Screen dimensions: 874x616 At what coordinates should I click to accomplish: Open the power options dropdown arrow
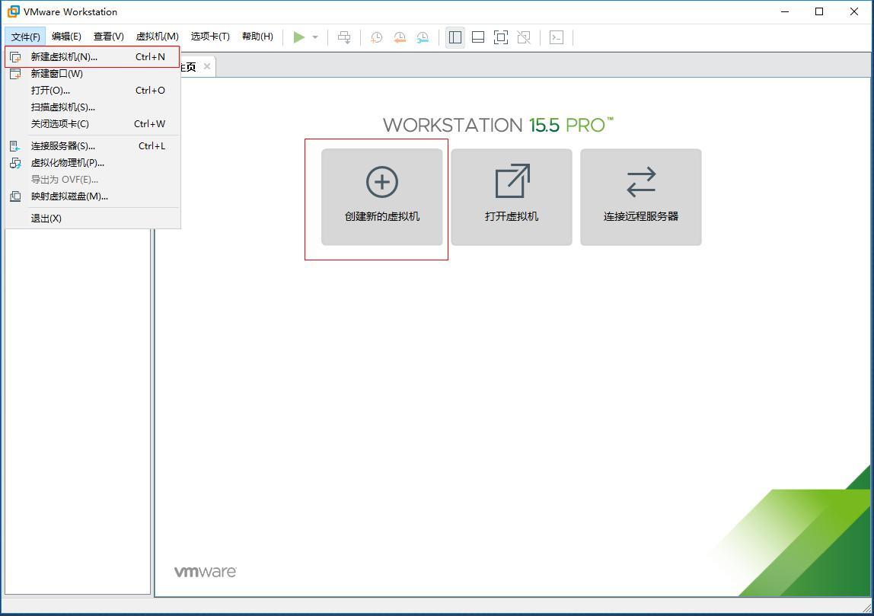314,37
